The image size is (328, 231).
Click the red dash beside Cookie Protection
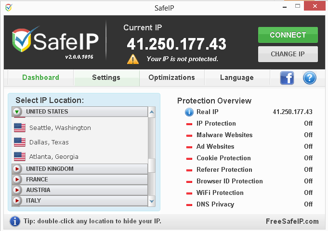coord(189,159)
